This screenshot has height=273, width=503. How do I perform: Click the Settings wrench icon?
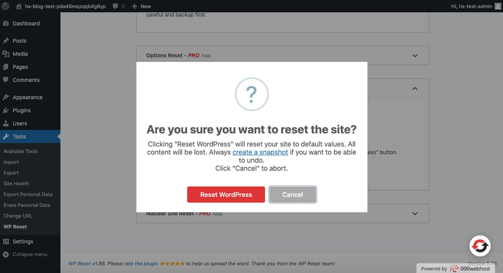(6, 241)
